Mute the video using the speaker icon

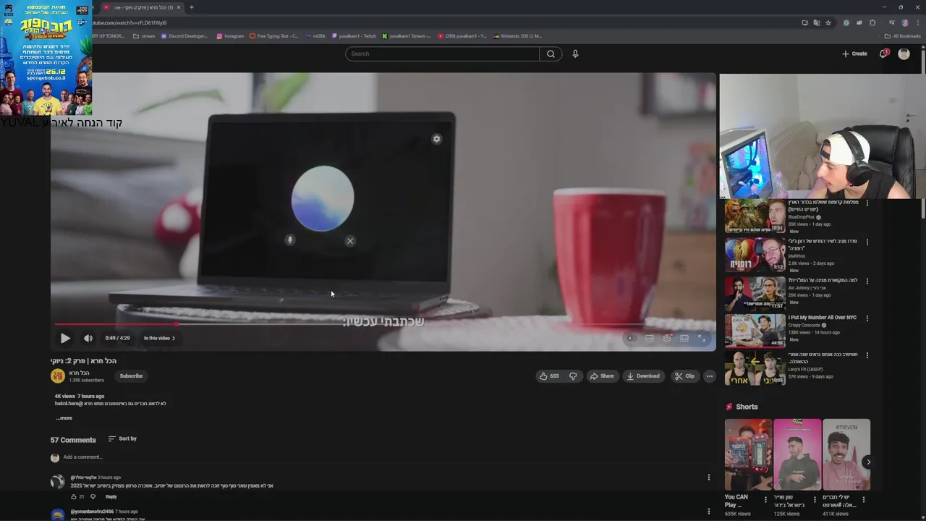[x=88, y=338]
